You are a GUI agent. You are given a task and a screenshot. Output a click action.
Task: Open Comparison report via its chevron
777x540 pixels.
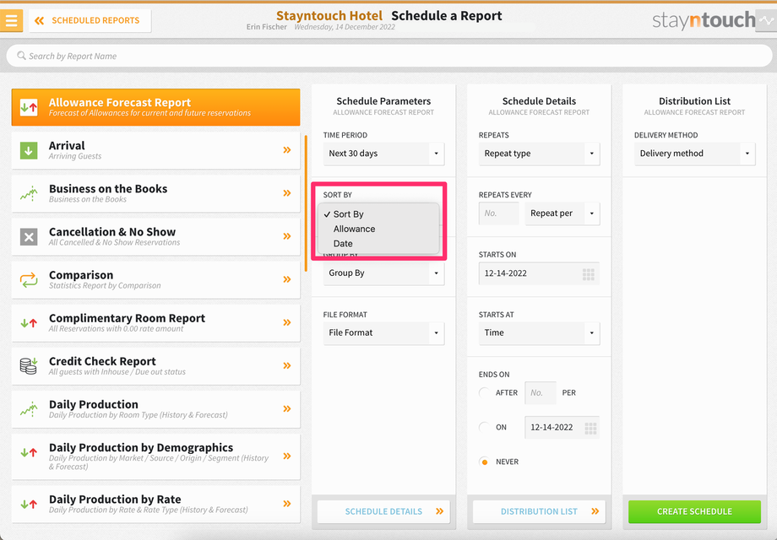point(287,279)
